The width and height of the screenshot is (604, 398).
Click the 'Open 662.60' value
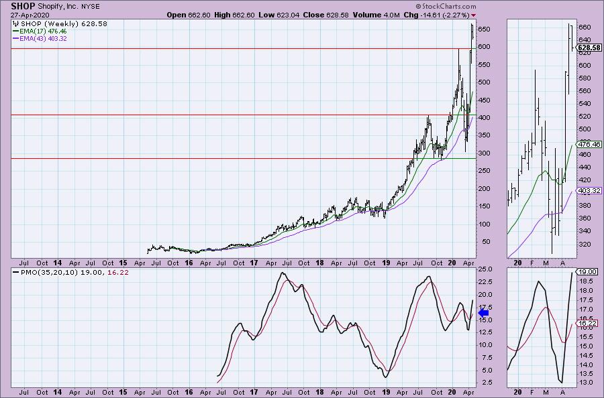click(x=189, y=15)
